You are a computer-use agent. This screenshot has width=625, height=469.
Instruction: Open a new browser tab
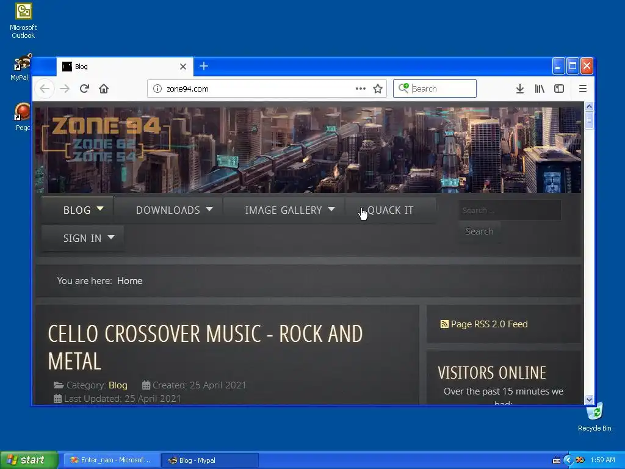tap(204, 66)
